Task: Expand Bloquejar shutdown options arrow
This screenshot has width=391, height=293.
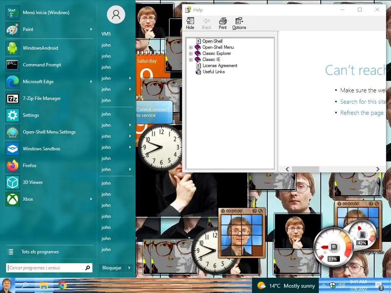Action: tap(129, 268)
